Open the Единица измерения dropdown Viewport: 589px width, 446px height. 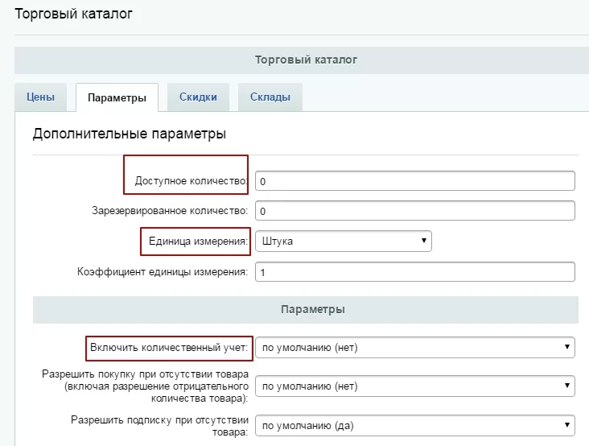(344, 242)
